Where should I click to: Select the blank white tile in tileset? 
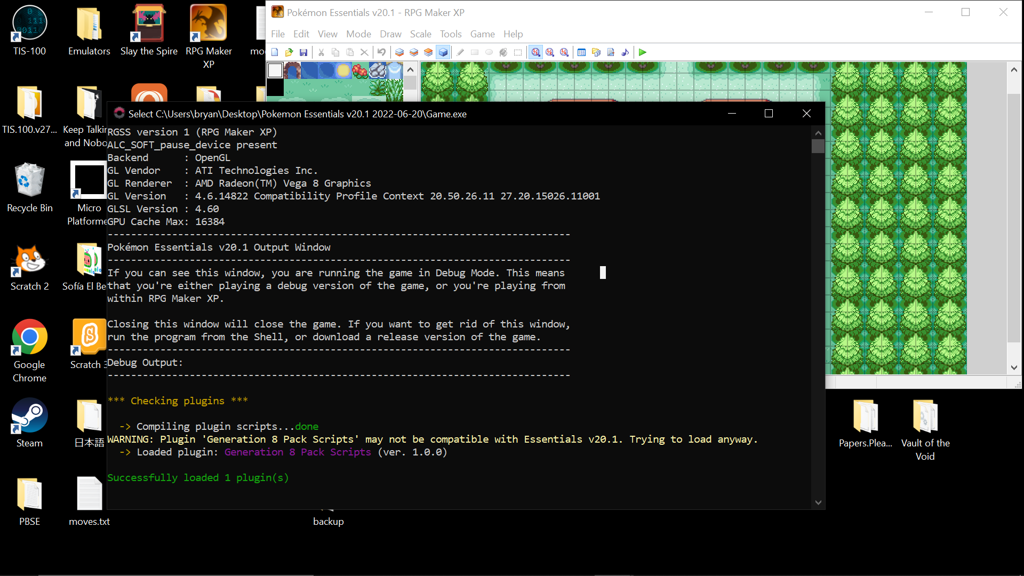[x=275, y=70]
